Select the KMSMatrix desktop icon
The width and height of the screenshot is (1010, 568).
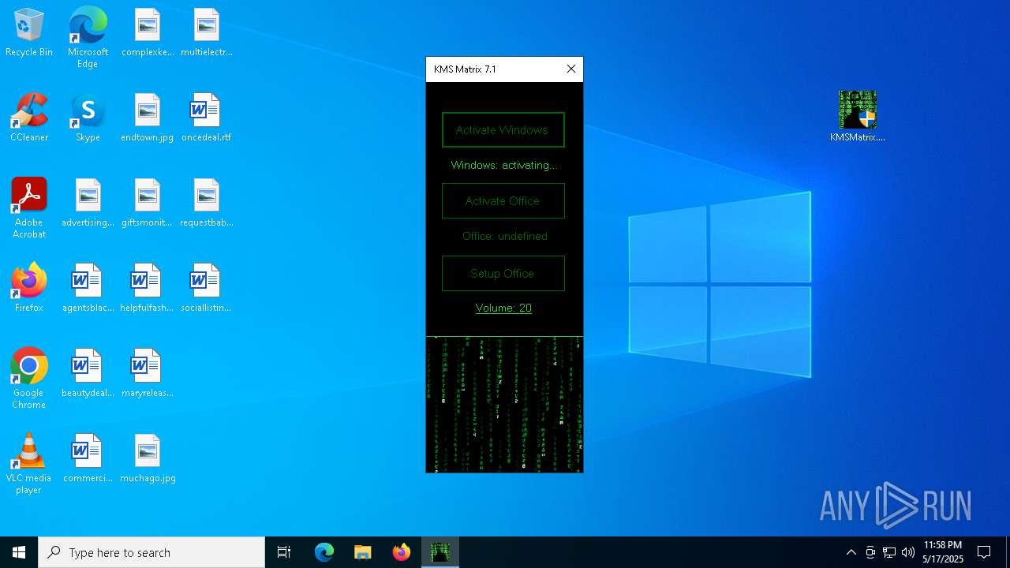(858, 116)
